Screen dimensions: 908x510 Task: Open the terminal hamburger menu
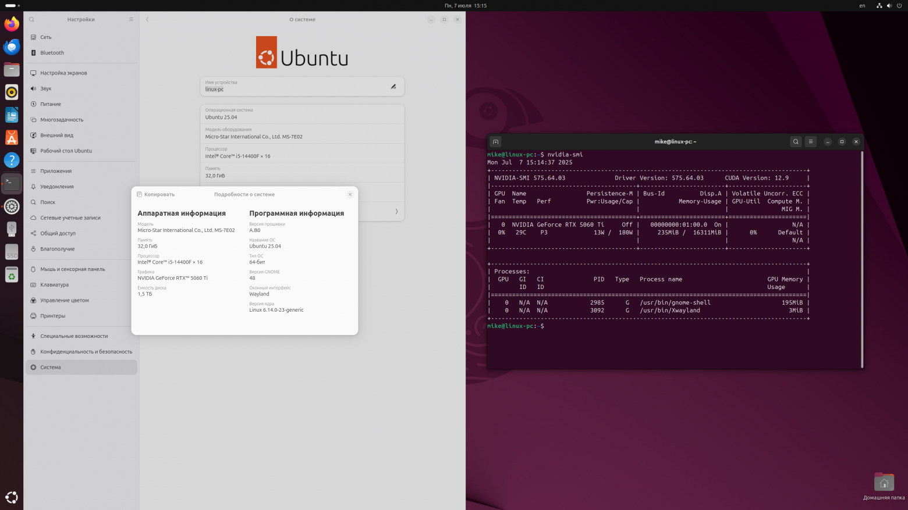point(810,141)
